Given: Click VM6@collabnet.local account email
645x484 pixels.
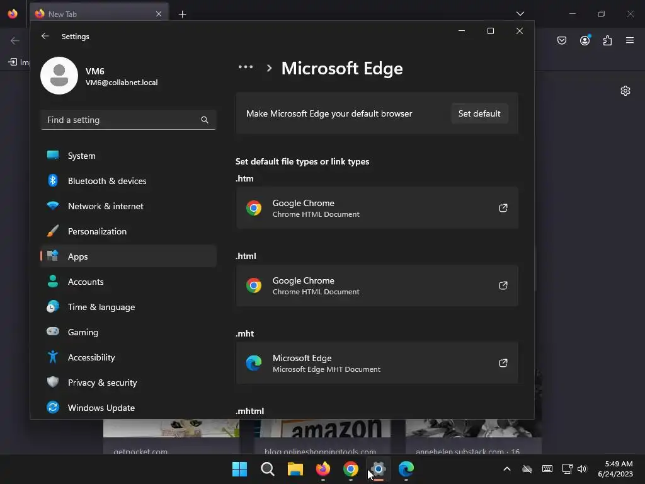Looking at the screenshot, I should coord(122,83).
